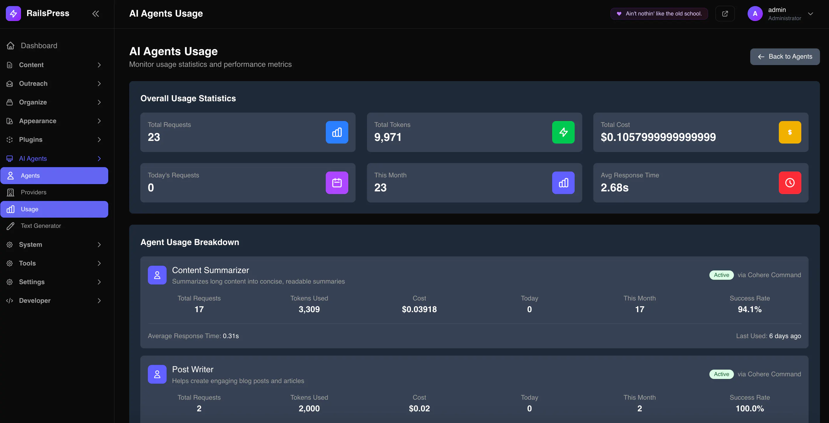
Task: Click 'Average Response Time: 0.31s' text
Action: [193, 336]
